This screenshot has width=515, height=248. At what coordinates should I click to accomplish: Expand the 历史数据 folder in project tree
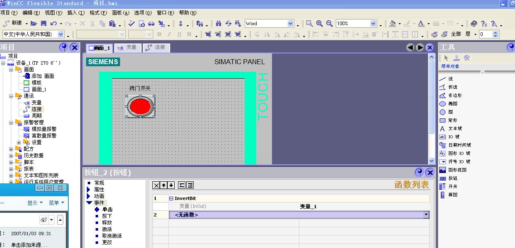[12, 156]
